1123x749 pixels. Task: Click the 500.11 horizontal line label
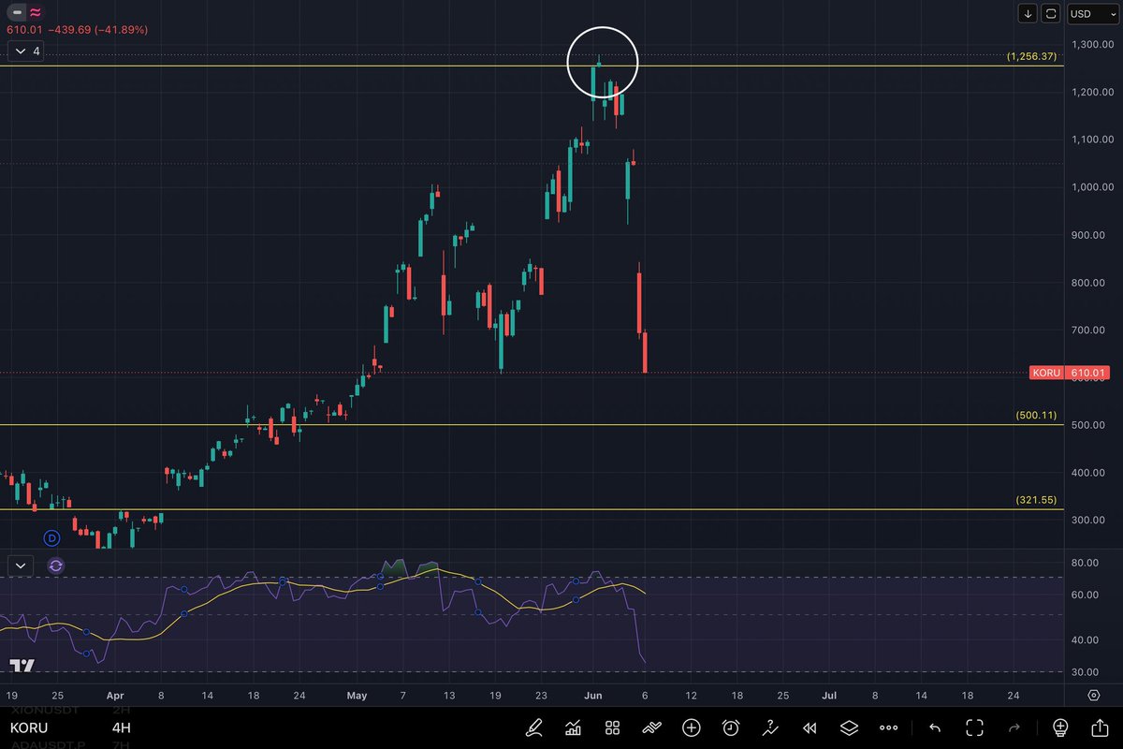[x=1036, y=415]
